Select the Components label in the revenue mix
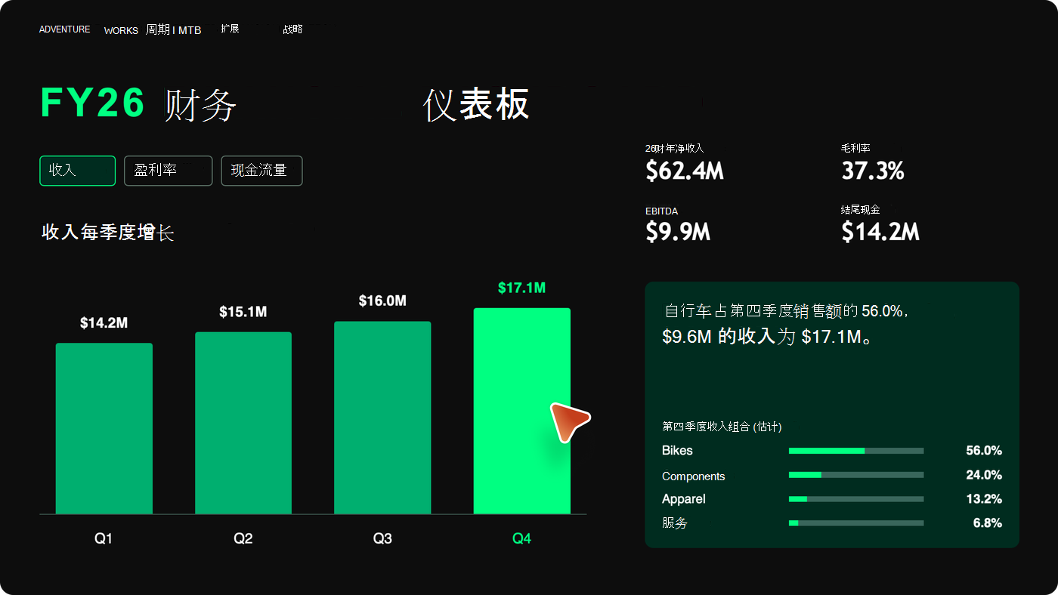 pyautogui.click(x=693, y=476)
